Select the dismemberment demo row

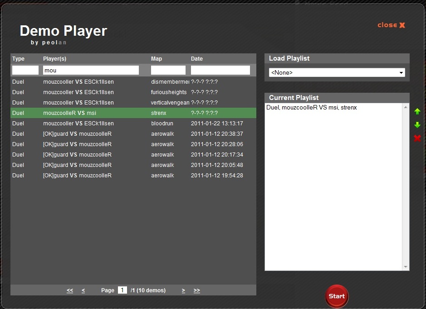(x=133, y=82)
